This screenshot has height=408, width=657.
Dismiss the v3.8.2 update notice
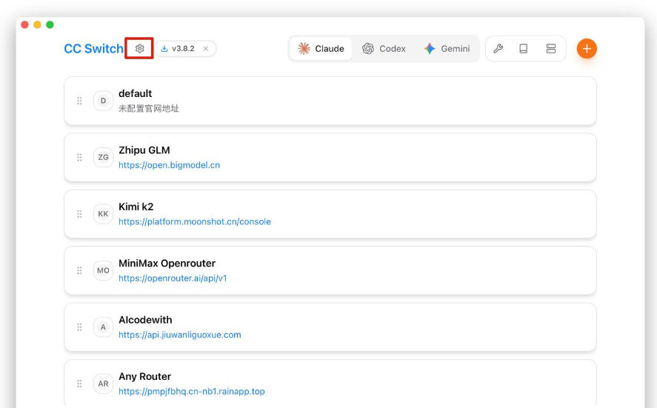click(206, 49)
